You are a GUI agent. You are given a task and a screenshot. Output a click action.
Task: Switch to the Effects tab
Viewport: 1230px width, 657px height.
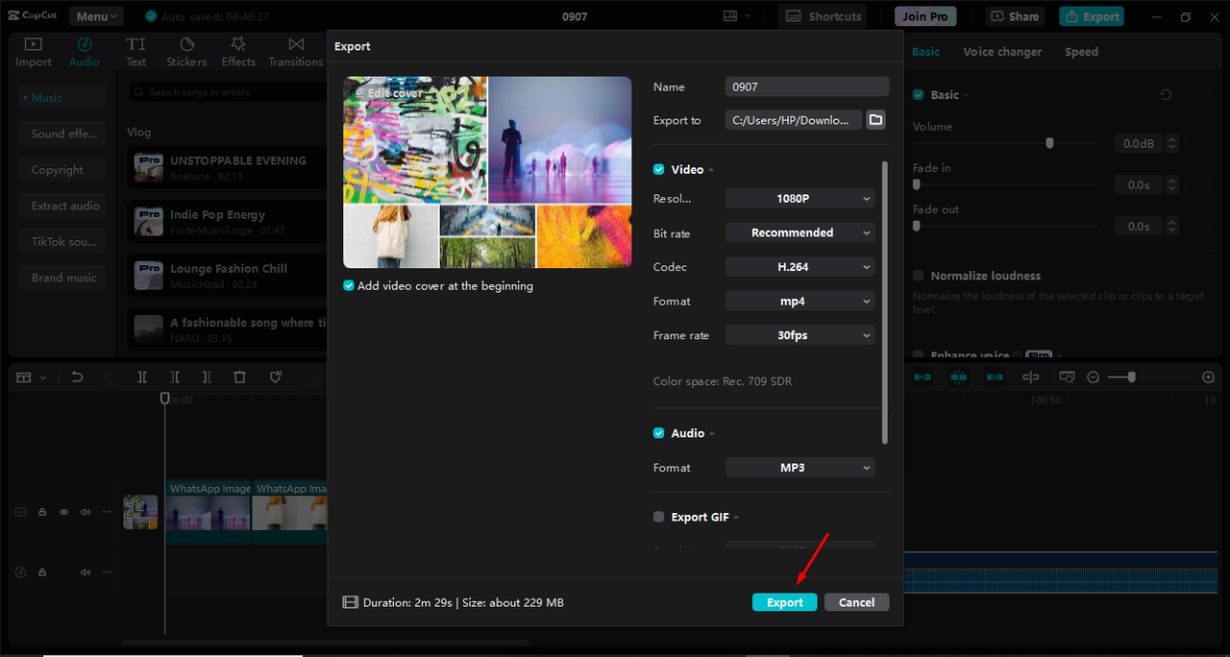pyautogui.click(x=238, y=52)
